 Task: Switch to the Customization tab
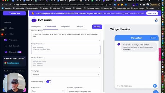click(51, 27)
